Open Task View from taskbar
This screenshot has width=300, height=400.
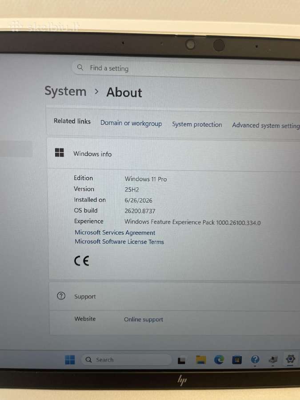pos(181,360)
